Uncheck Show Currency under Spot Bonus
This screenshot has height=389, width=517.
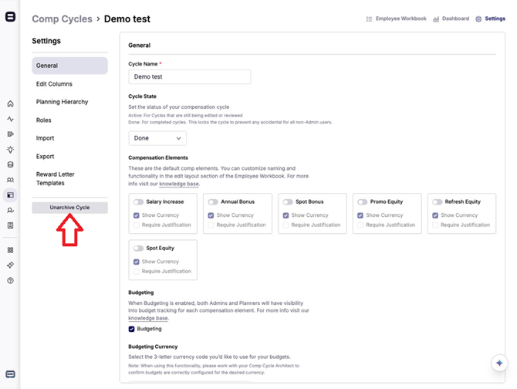click(286, 215)
